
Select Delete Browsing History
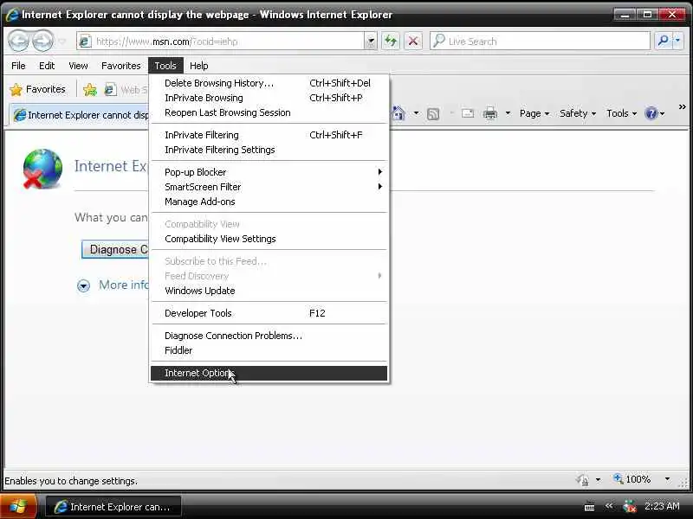click(269, 83)
